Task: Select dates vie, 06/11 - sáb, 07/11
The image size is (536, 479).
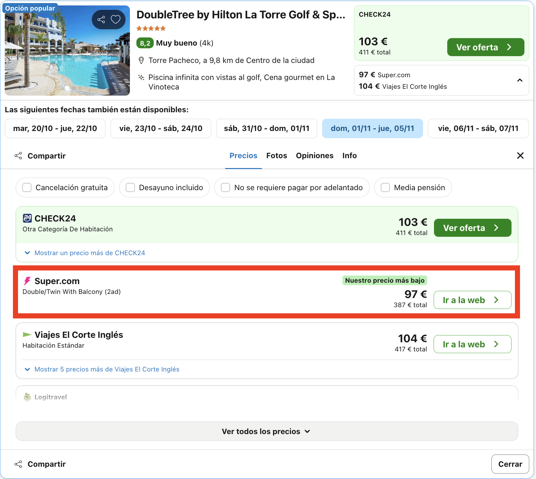Action: (x=478, y=128)
